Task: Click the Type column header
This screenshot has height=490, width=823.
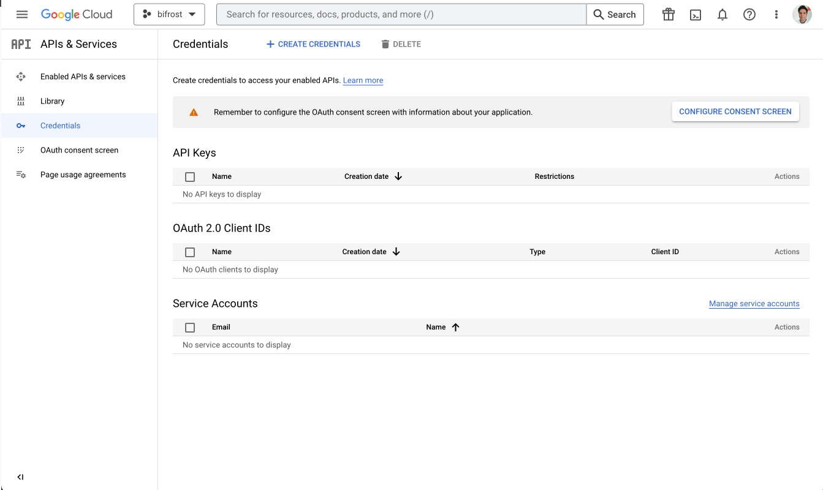Action: pos(537,252)
